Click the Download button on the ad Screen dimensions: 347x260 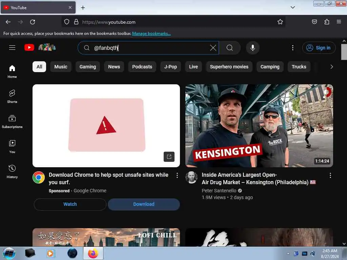pos(144,204)
